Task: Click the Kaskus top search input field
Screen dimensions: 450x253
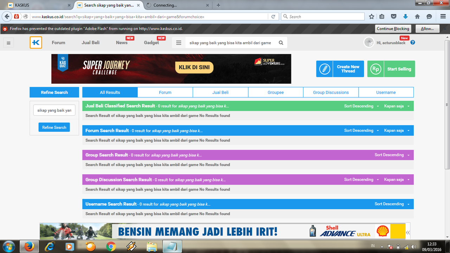Action: (x=231, y=43)
